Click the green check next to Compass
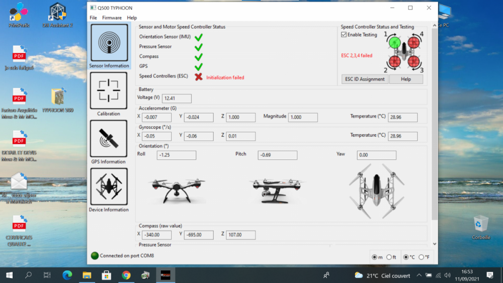Viewport: 503px width, 283px height. 199,57
